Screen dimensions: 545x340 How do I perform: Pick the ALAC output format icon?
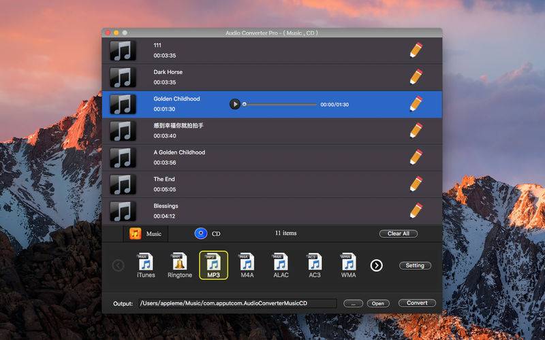pyautogui.click(x=281, y=265)
